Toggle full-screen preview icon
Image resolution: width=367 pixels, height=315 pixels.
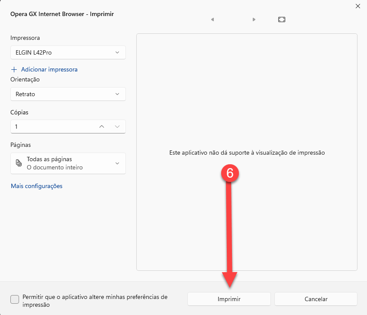click(x=282, y=19)
